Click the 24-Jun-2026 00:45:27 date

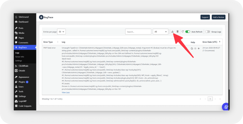[211, 48]
